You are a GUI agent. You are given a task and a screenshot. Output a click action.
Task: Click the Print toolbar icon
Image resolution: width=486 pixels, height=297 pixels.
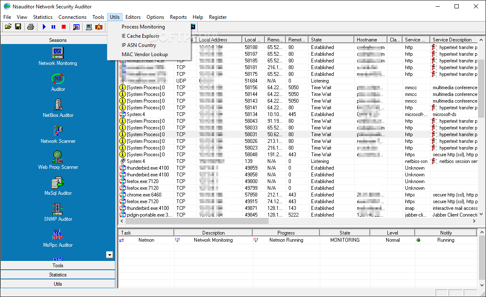tap(30, 27)
